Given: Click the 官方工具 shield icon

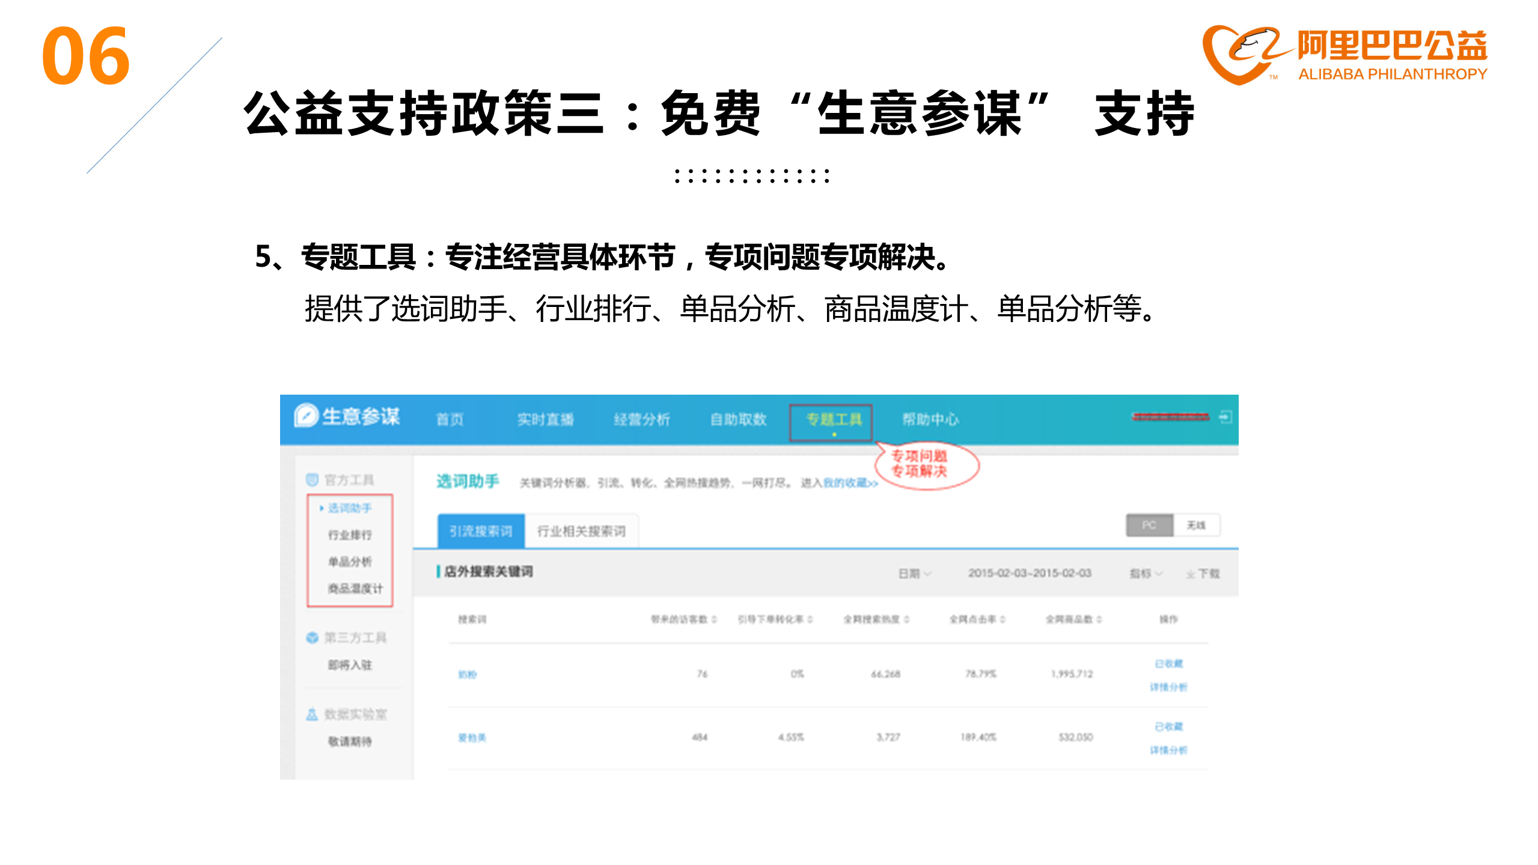Looking at the screenshot, I should point(312,479).
